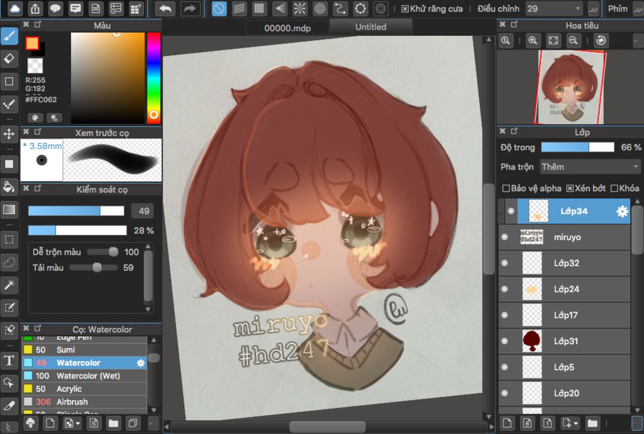Enable the curve snap
Screen dimensions: 644x434
(340, 8)
